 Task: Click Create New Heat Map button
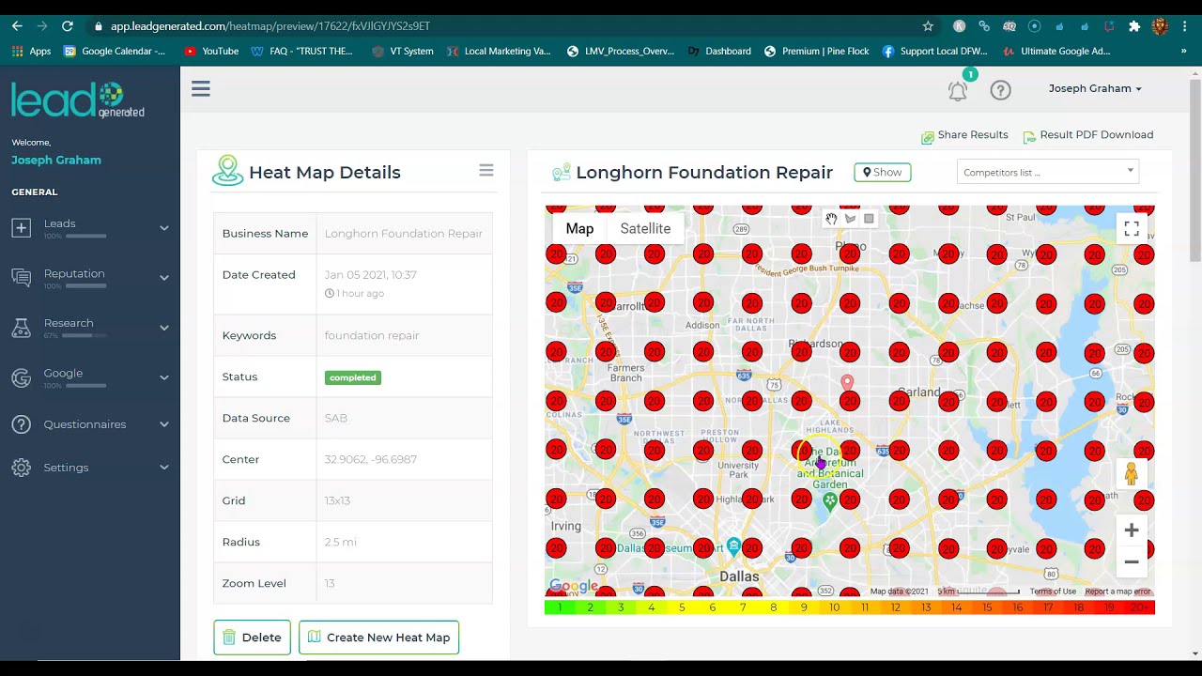point(378,638)
